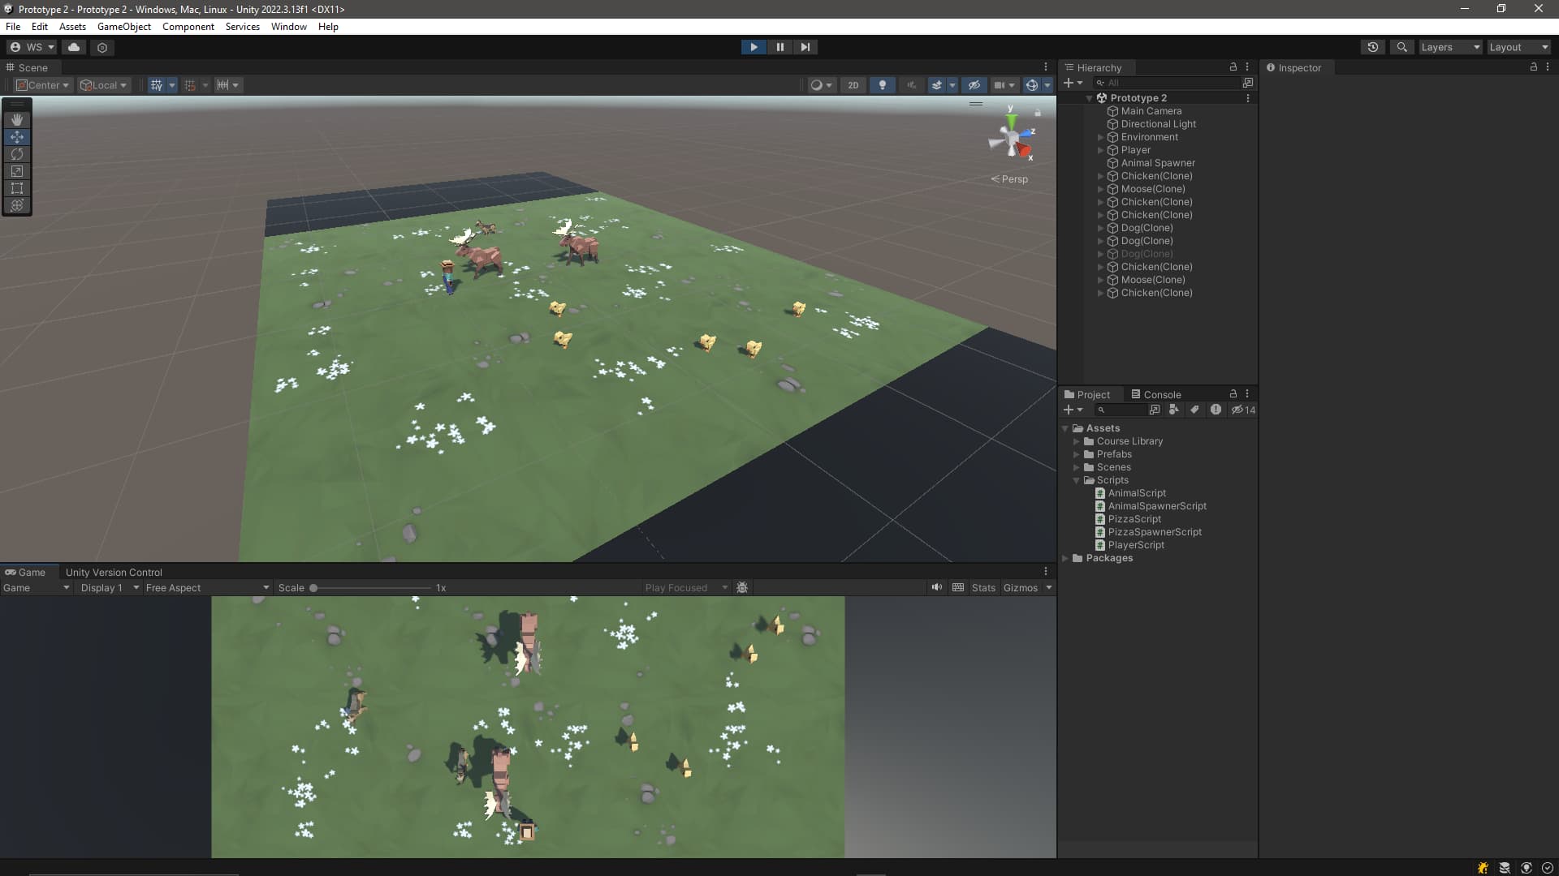Open Unity Version Control cloud panel

click(74, 47)
